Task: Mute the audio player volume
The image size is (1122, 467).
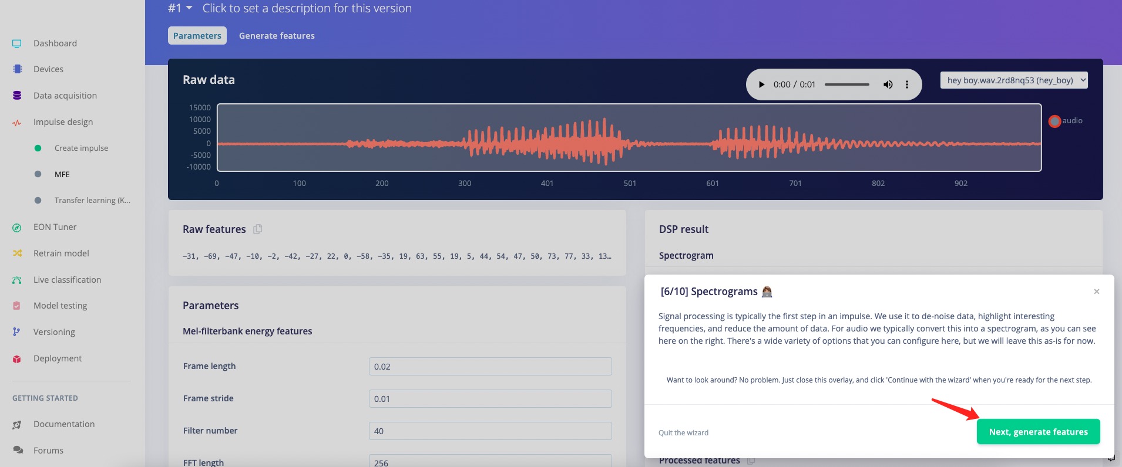Action: [x=888, y=84]
